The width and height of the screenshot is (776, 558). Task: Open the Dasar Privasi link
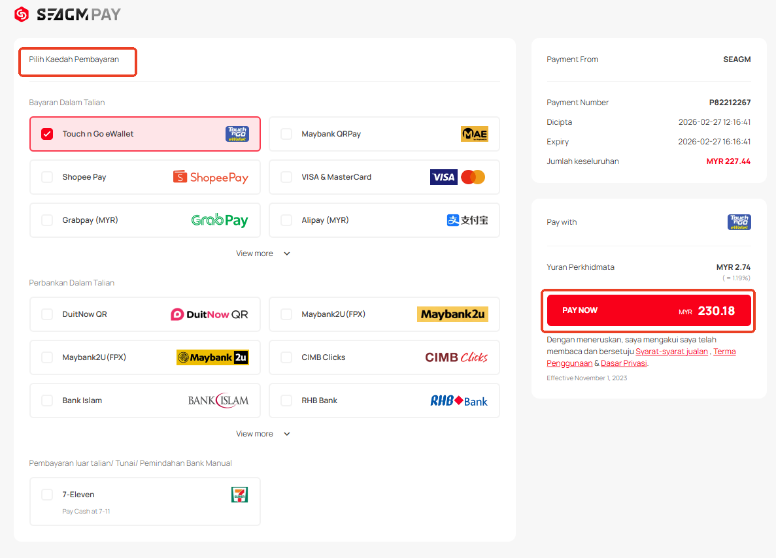point(624,363)
